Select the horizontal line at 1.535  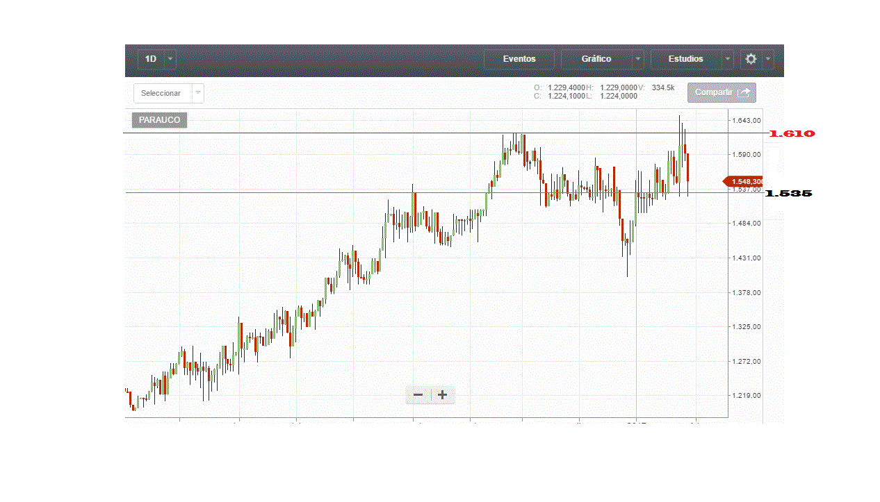click(x=278, y=192)
